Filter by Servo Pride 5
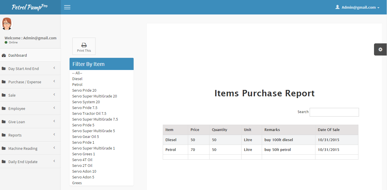 click(x=83, y=125)
